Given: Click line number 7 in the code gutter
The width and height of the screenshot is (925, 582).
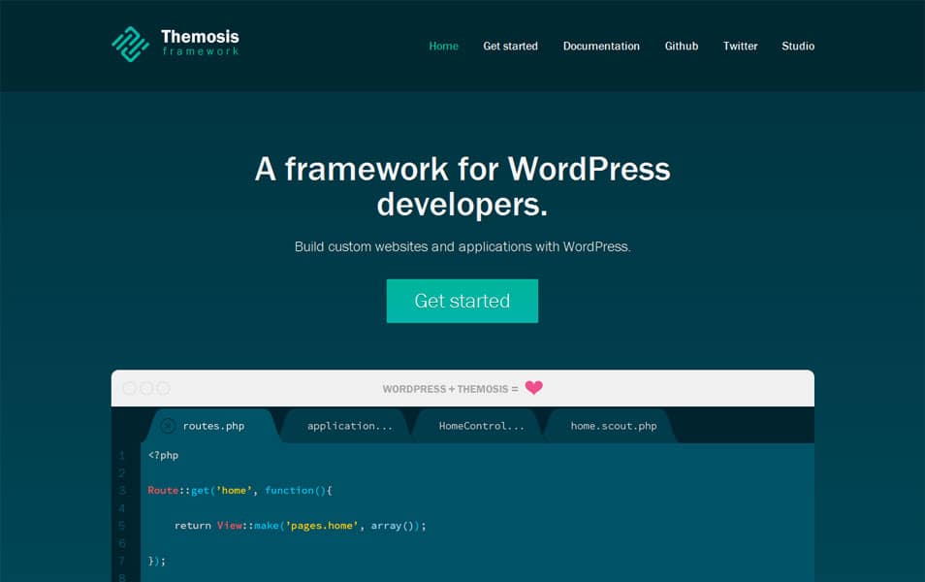Looking at the screenshot, I should (122, 561).
